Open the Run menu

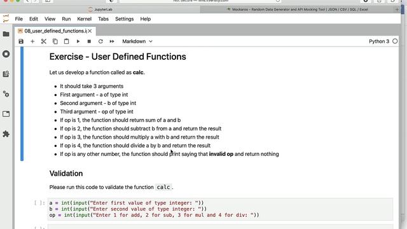[x=66, y=19]
